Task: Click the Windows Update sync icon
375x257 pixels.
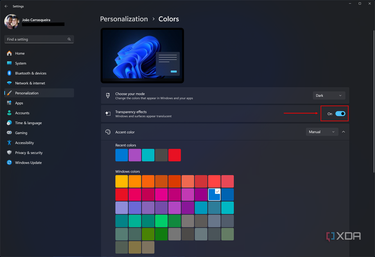Action: 10,163
